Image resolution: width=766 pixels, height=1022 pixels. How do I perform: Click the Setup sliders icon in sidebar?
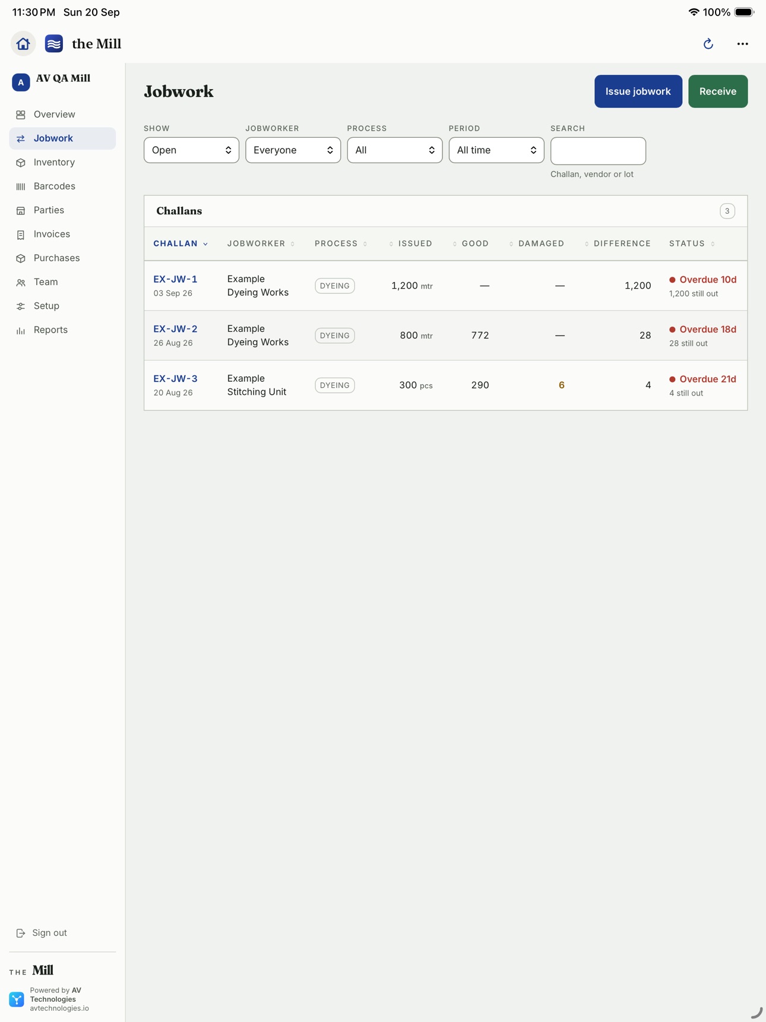pyautogui.click(x=21, y=306)
